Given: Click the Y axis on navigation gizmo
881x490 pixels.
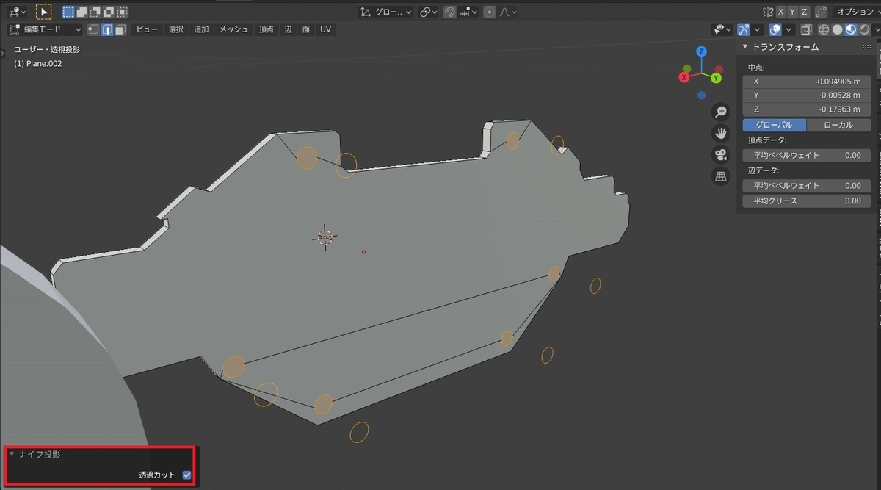Looking at the screenshot, I should tap(716, 77).
